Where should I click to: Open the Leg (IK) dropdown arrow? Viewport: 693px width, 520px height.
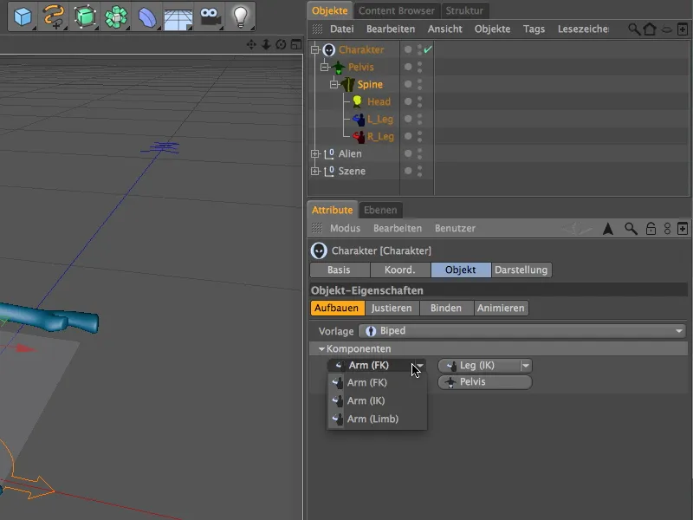point(526,366)
